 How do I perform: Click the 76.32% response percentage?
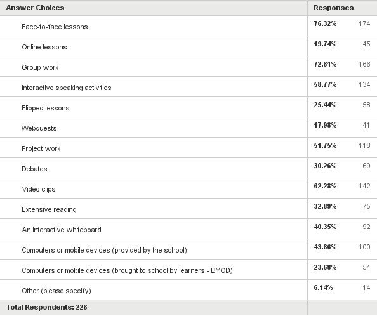(x=325, y=23)
